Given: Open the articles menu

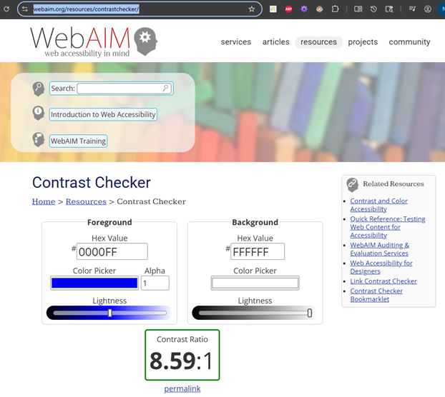Looking at the screenshot, I should point(276,42).
